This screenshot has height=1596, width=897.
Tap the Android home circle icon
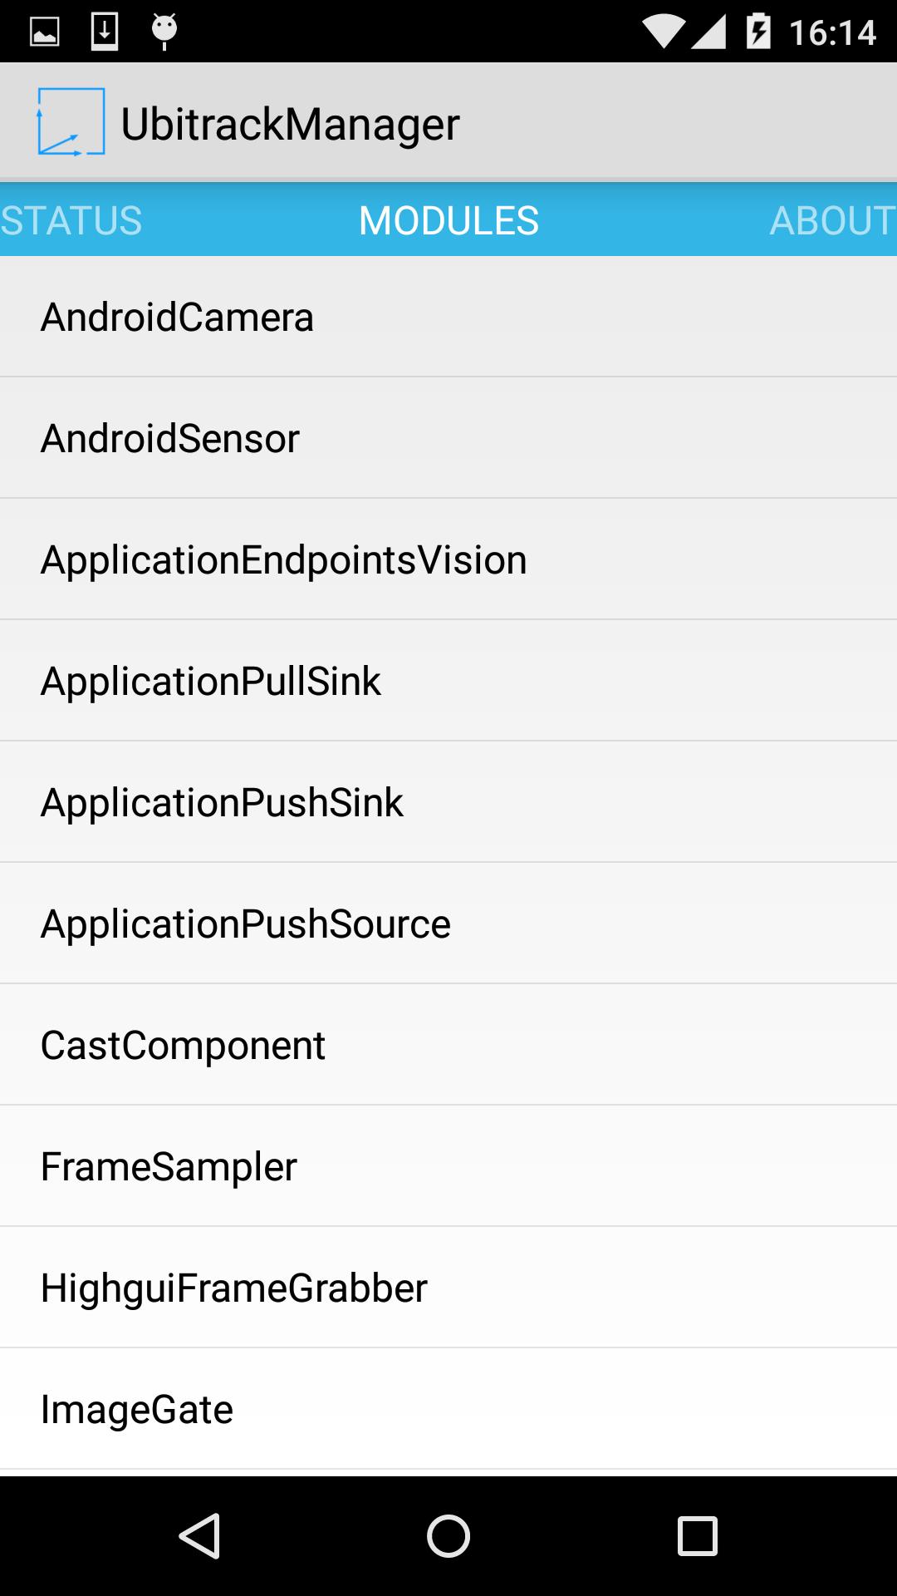(448, 1535)
